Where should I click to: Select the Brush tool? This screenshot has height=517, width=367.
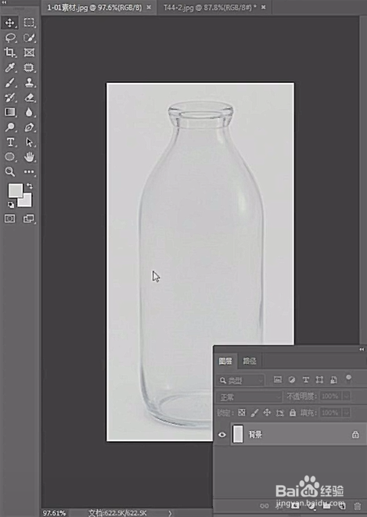click(10, 82)
